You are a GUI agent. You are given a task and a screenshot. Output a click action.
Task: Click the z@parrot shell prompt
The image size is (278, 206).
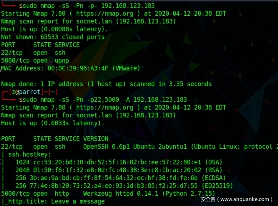28,92
